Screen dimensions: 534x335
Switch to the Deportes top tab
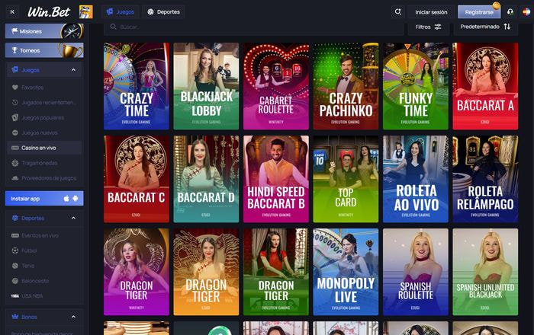[x=163, y=12]
